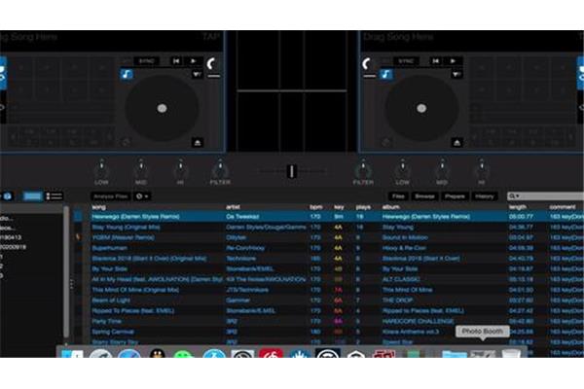Click the right deck LOW EQ knob
The image size is (584, 389).
coord(402,169)
